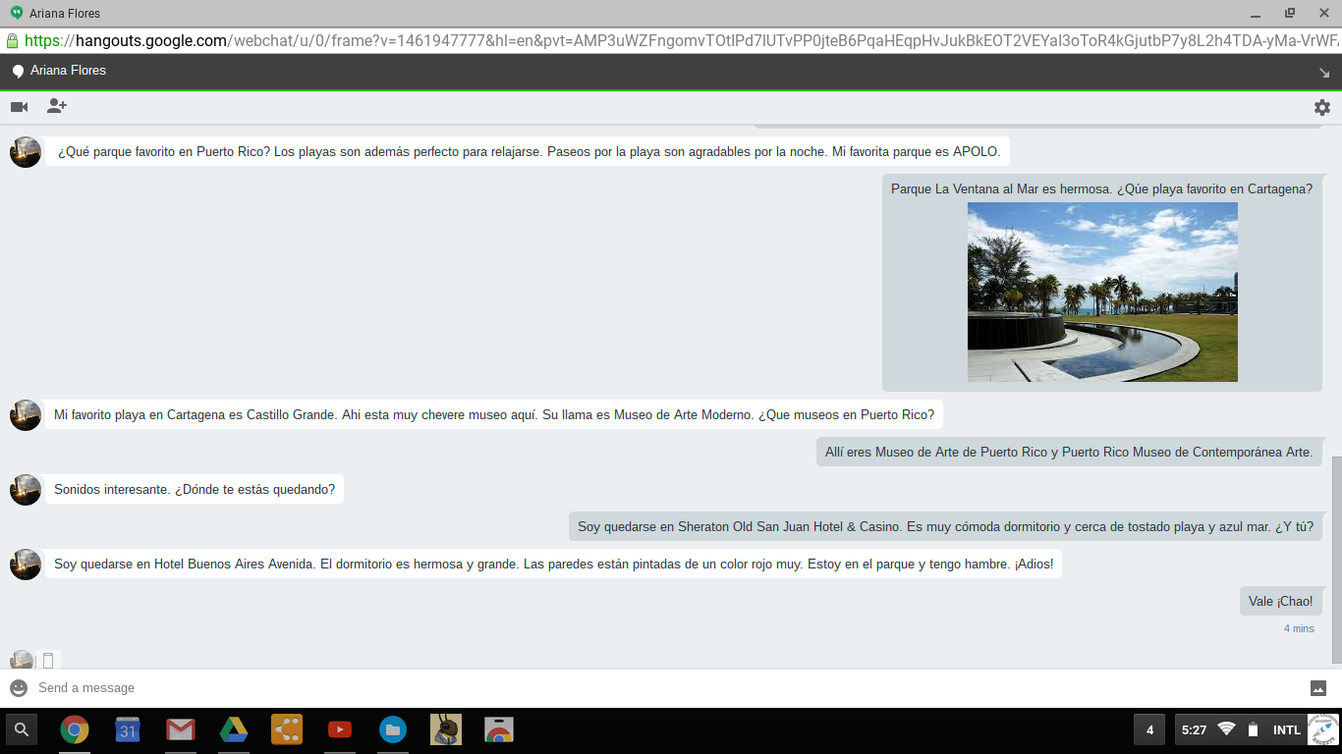This screenshot has height=754, width=1342.
Task: Start a video call with Ariana
Action: (19, 107)
